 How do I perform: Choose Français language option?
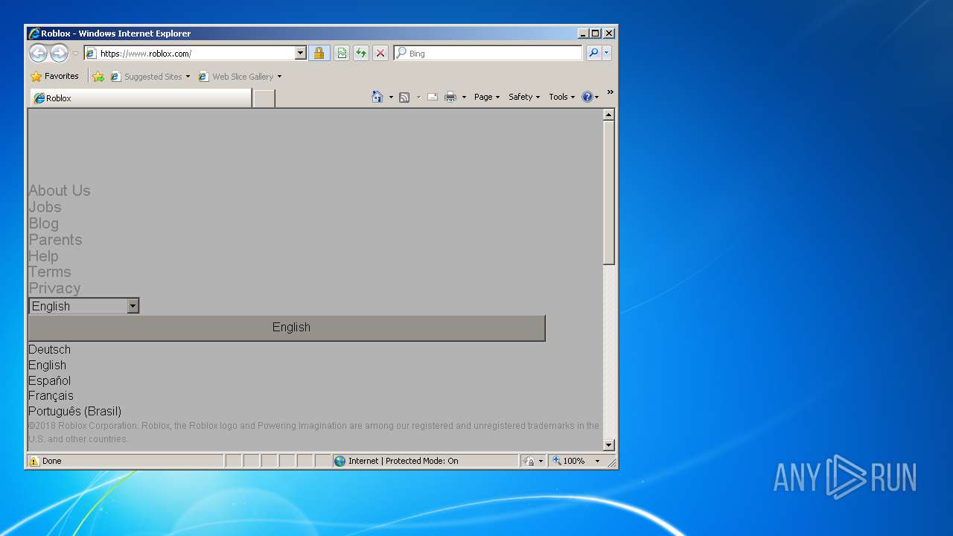[x=51, y=395]
